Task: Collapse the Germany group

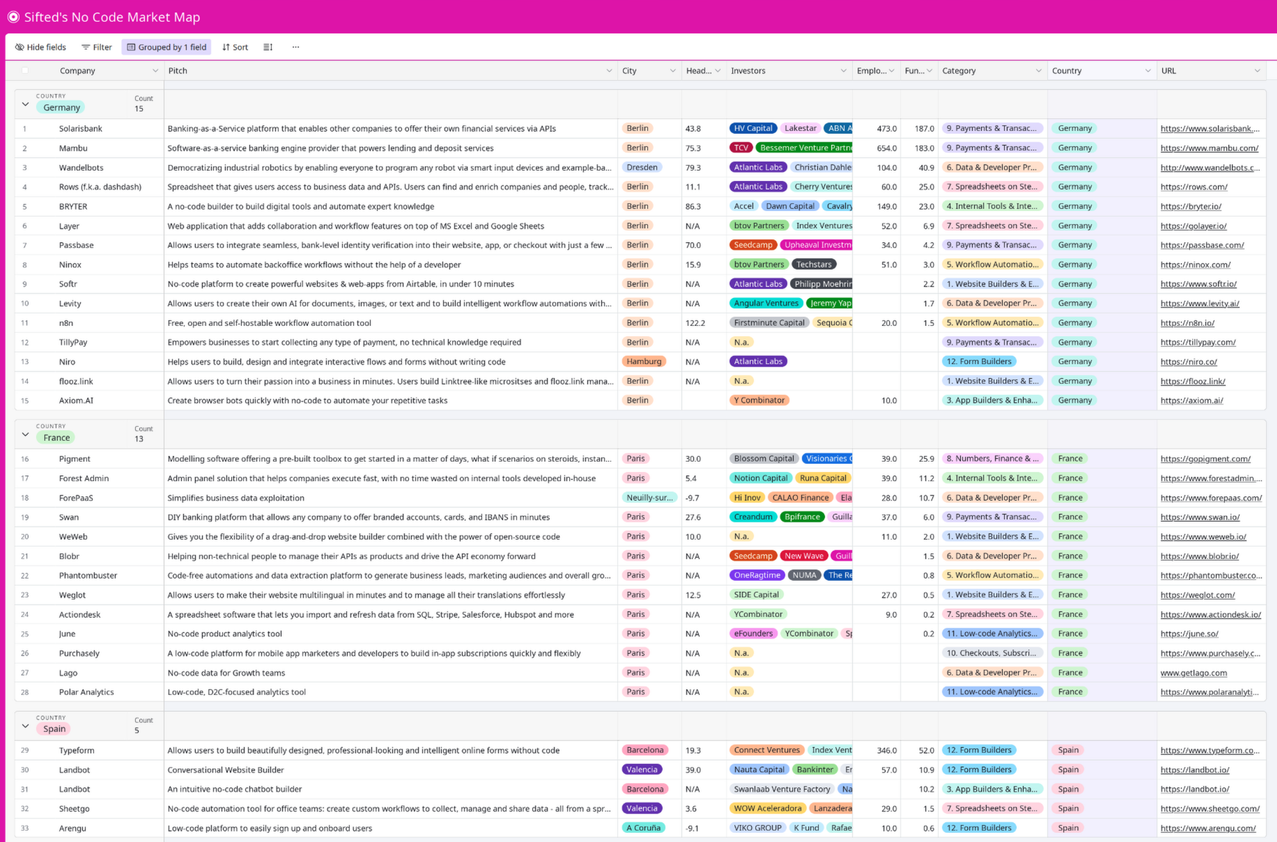Action: (x=26, y=104)
